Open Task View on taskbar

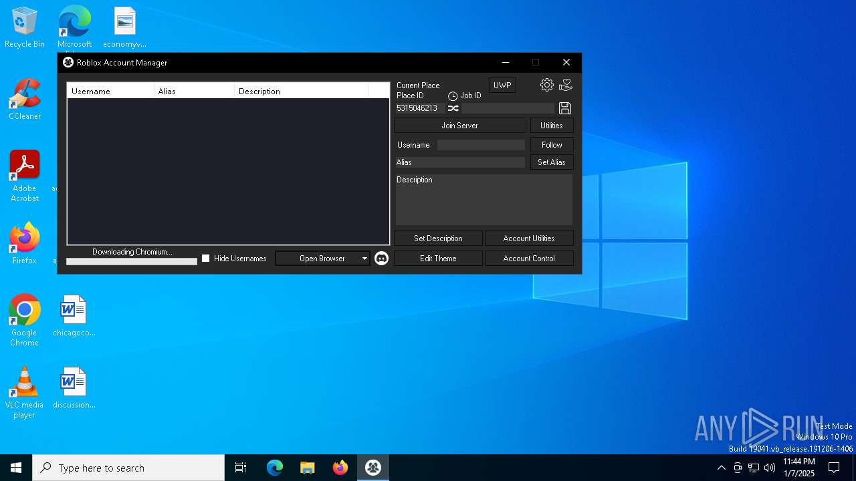coord(241,468)
